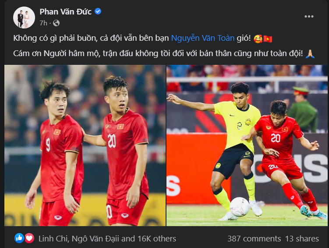Image resolution: width=329 pixels, height=248 pixels.
Task: Open the Phan Văn Đức profile name link
Action: click(65, 11)
